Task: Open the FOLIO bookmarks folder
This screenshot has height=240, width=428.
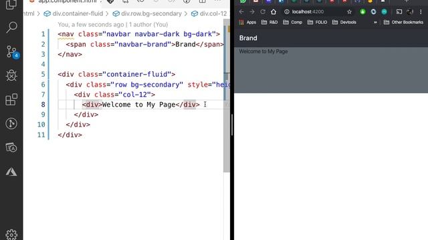Action: click(317, 22)
